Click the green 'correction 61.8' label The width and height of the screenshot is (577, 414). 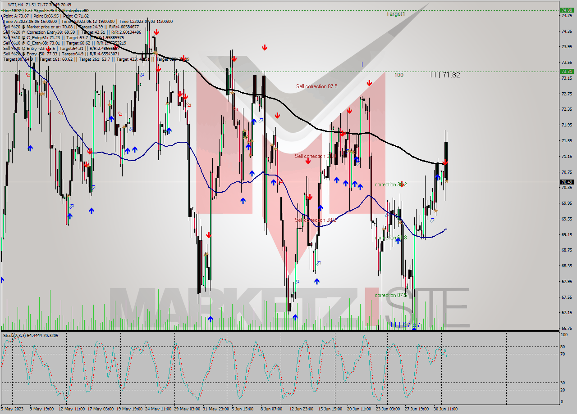point(391,238)
